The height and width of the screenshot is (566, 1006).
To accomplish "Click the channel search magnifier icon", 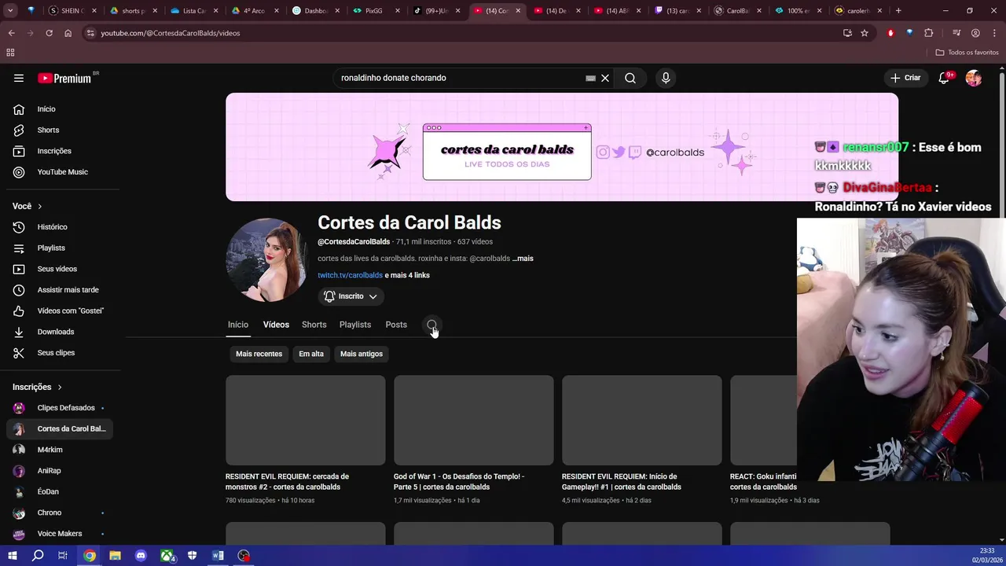I will click(x=431, y=325).
